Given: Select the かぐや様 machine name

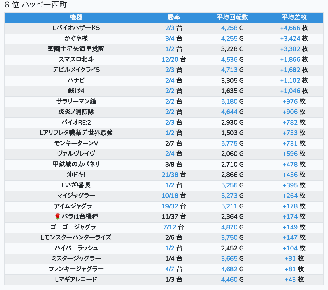Looking at the screenshot, I should pos(76,38).
